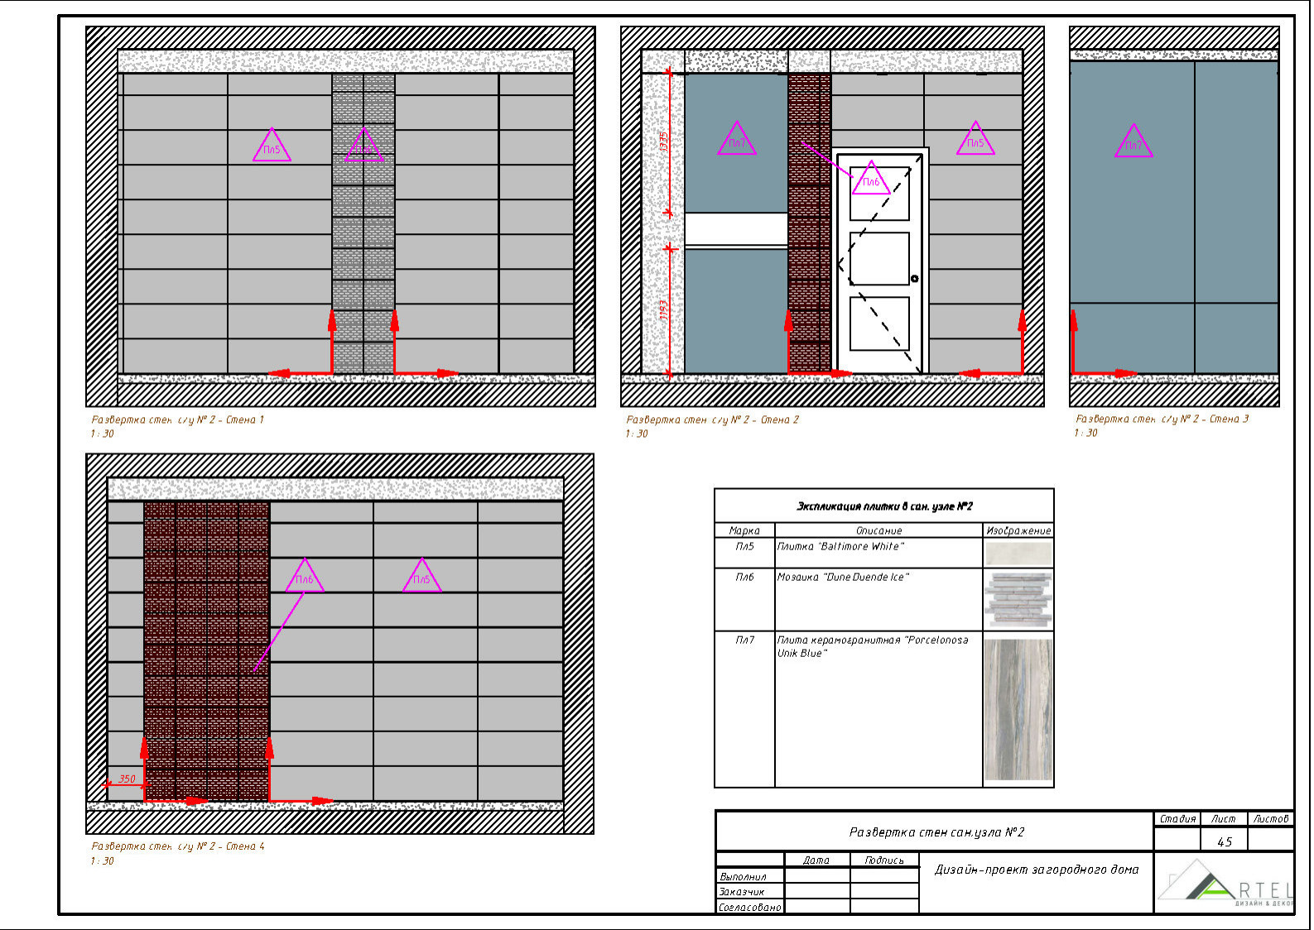Select the Пл7 triangle marker on Стена 3
Viewport: 1314px width, 930px height.
pyautogui.click(x=1134, y=144)
